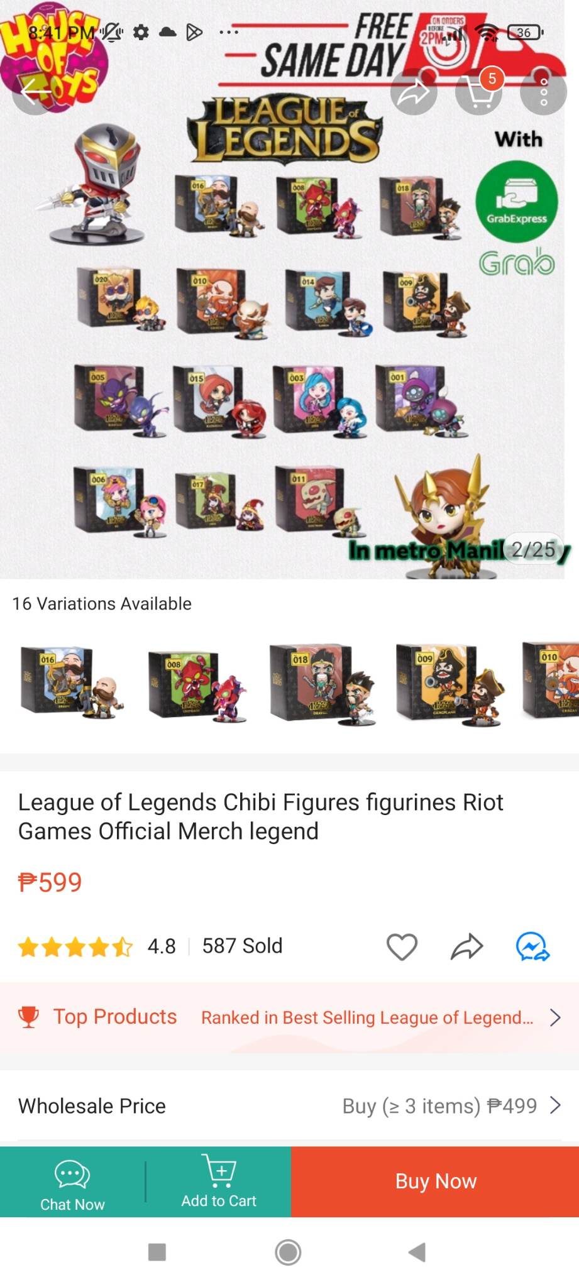Viewport: 579px width, 1287px height.
Task: Open the shopping cart with 5 items
Action: point(479,92)
